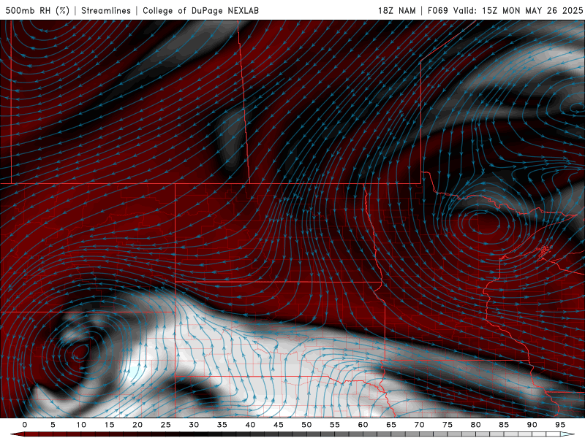Select the colorbar value "10"

(x=81, y=425)
